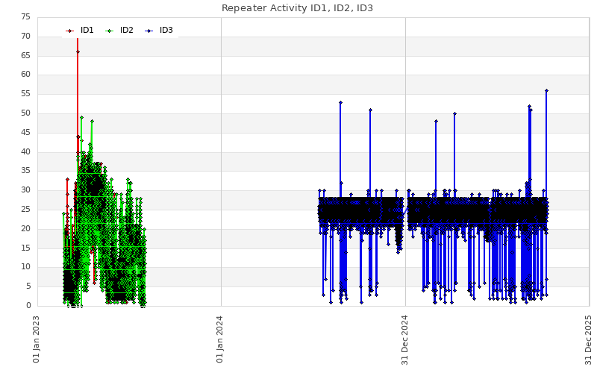The height and width of the screenshot is (373, 597).
Task: Select the '31 Dec 2025' x-axis label
Action: point(589,339)
